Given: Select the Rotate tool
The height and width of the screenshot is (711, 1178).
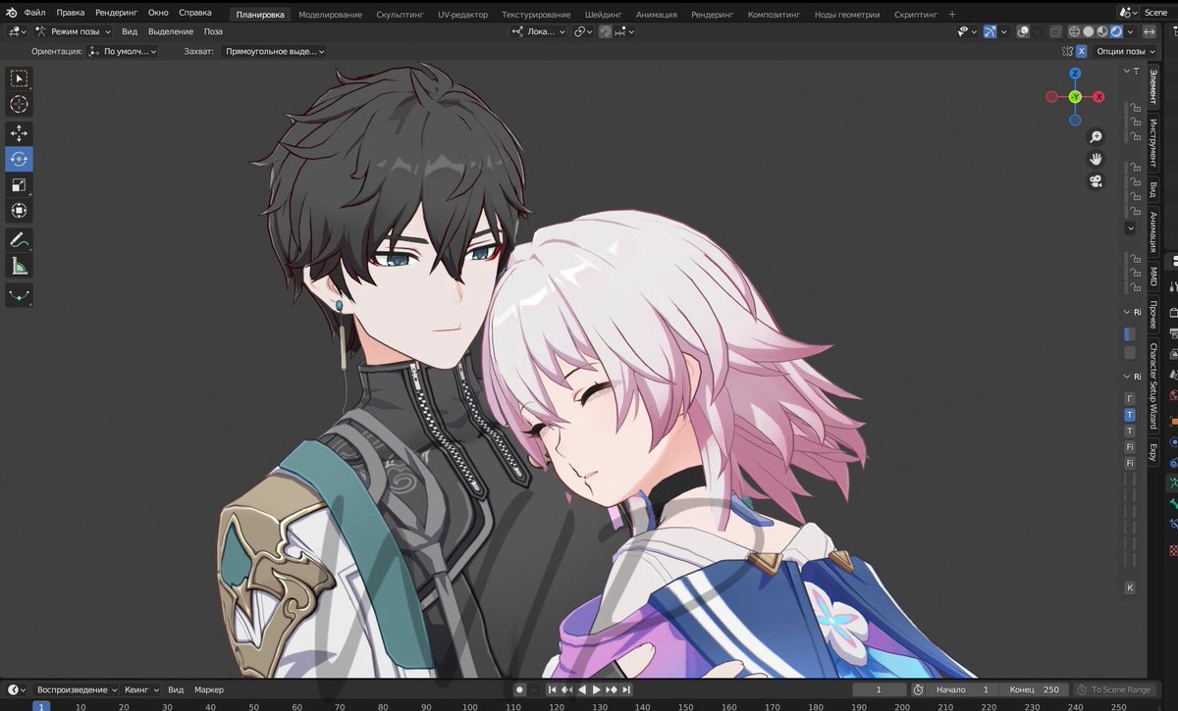Looking at the screenshot, I should pyautogui.click(x=20, y=159).
